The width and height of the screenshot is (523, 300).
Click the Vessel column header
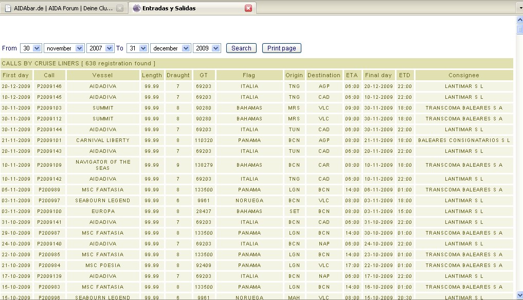tap(103, 75)
